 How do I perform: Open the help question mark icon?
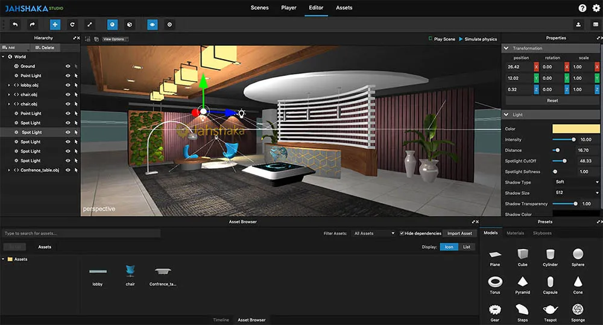582,8
